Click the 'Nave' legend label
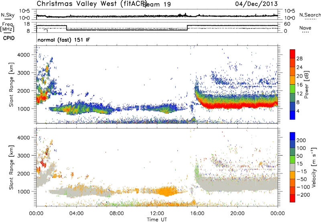 click(x=305, y=28)
